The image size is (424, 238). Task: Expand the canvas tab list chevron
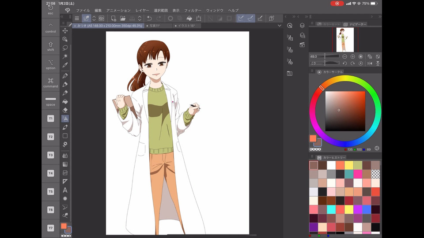280,26
